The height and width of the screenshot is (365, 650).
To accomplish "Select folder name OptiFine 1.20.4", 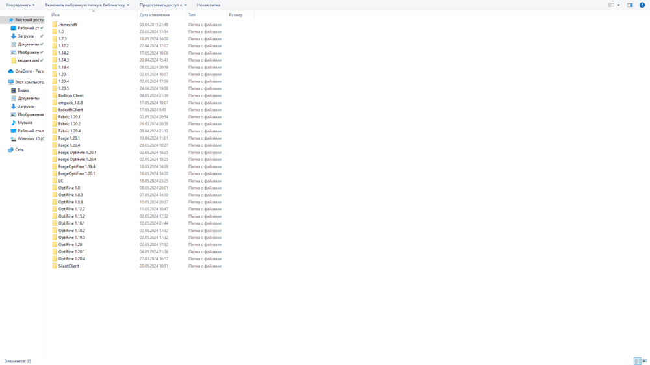I will pyautogui.click(x=71, y=259).
